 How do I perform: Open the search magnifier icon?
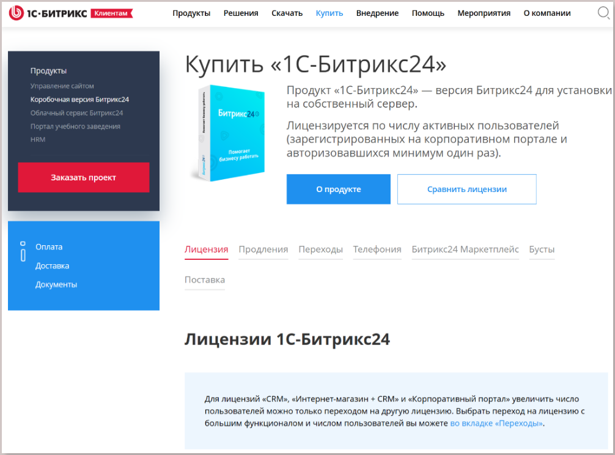603,13
